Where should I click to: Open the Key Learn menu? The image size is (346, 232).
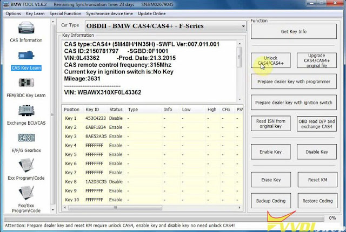coord(35,13)
